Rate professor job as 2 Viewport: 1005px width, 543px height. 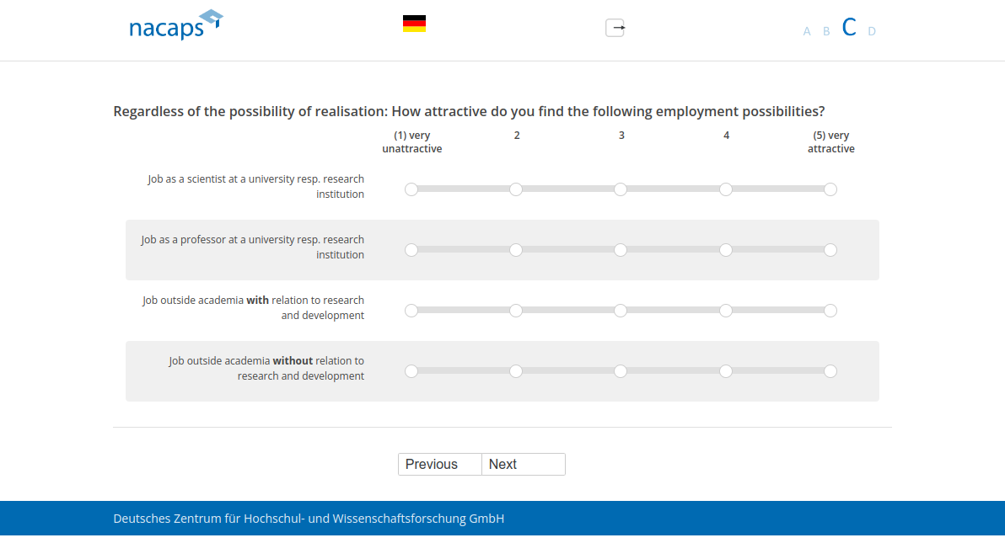pos(516,250)
